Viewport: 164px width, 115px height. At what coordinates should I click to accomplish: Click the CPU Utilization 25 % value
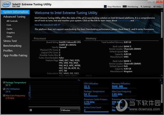click(87, 87)
